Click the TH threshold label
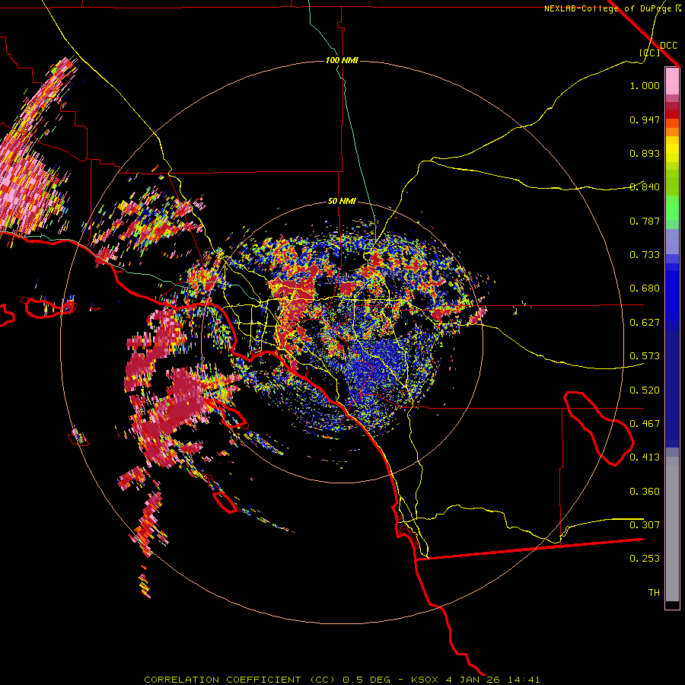 tap(654, 593)
